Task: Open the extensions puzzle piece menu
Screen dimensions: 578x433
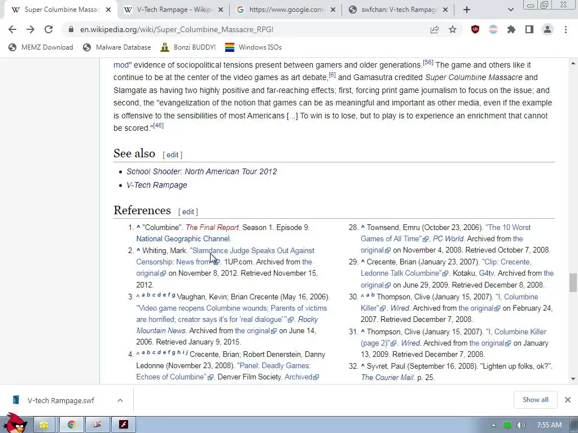Action: click(x=511, y=29)
